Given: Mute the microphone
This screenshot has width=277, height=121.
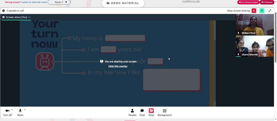Looking at the screenshot, I should click(20, 112).
